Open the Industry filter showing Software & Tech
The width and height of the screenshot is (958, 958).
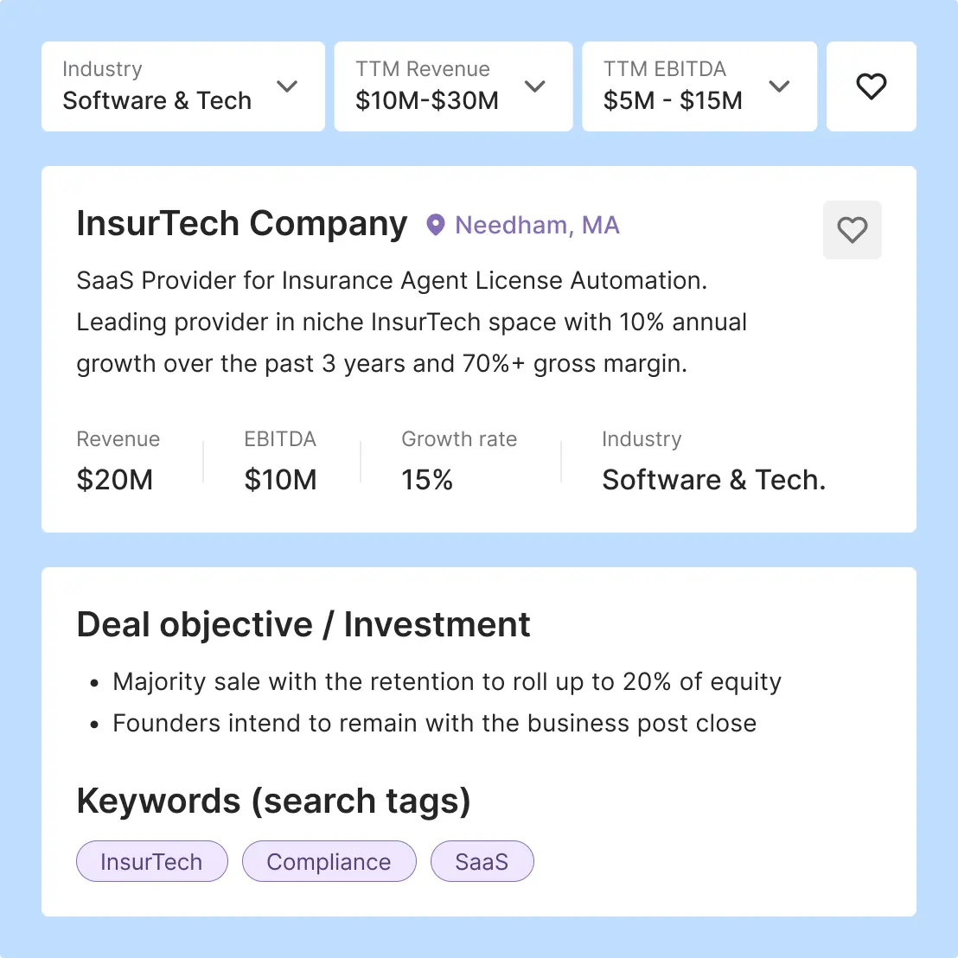[182, 86]
